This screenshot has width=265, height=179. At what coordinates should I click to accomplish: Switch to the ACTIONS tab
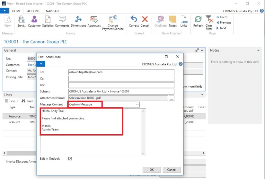[33, 11]
